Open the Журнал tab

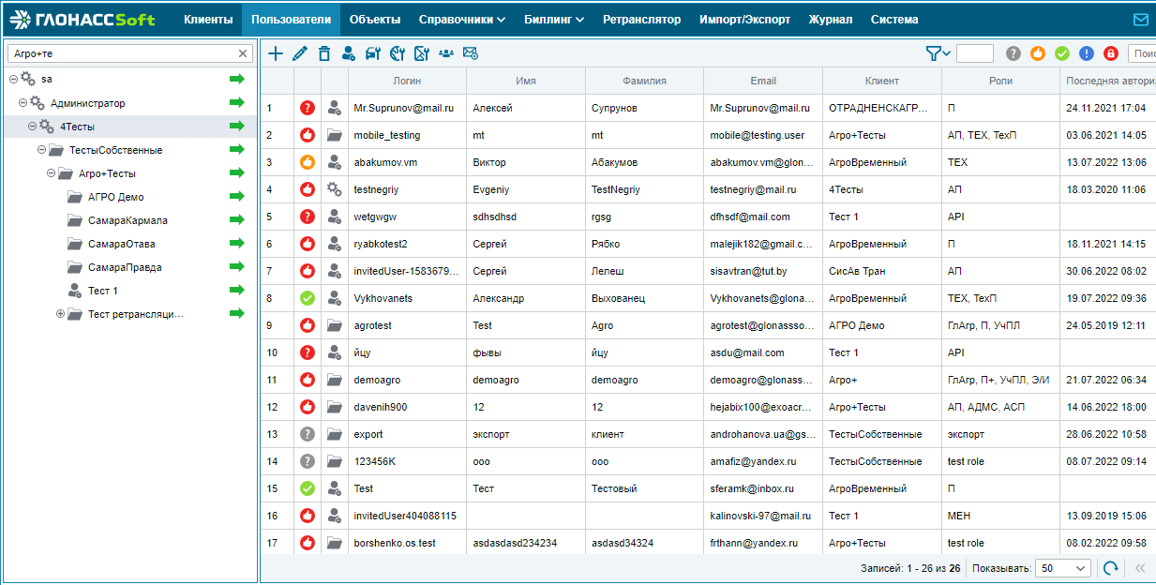point(831,19)
